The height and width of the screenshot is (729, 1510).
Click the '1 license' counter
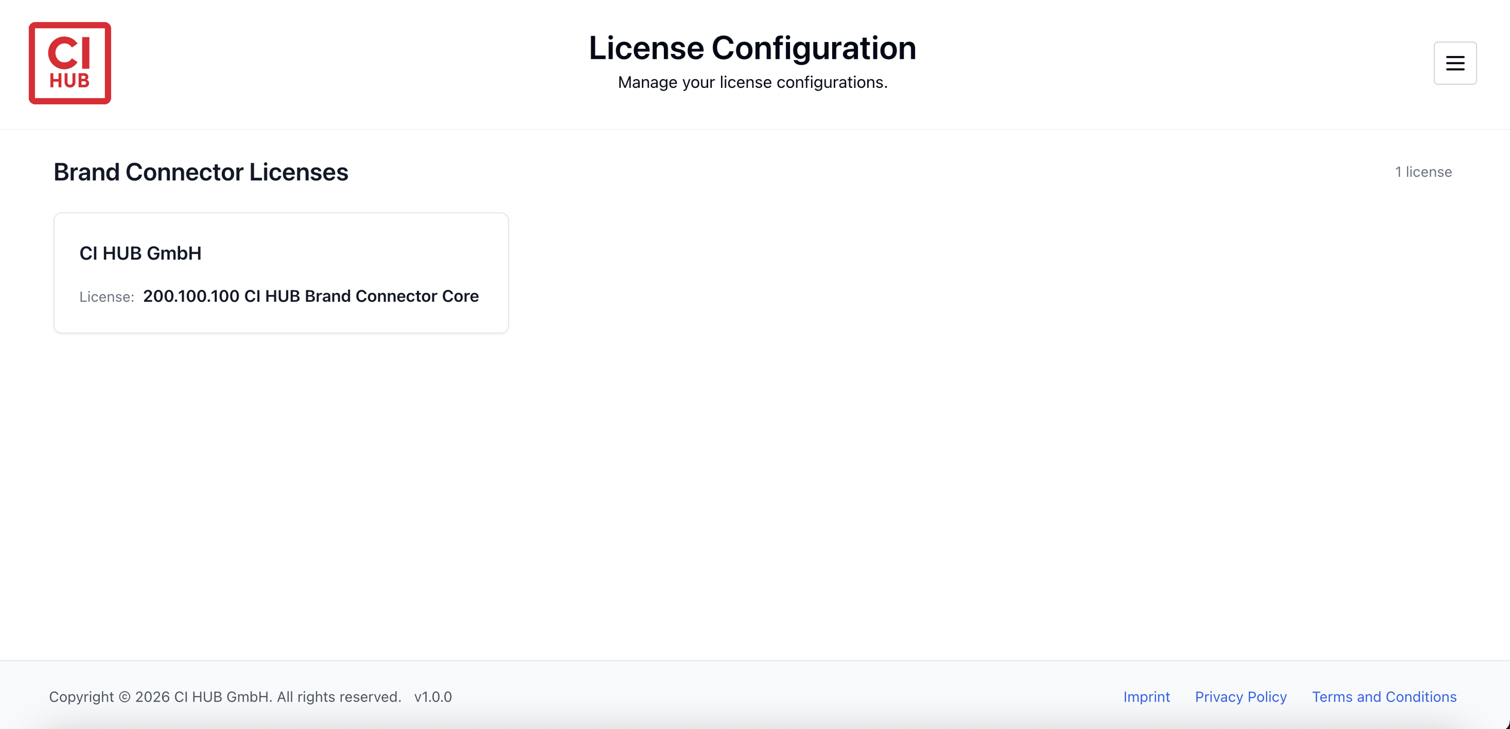coord(1423,172)
